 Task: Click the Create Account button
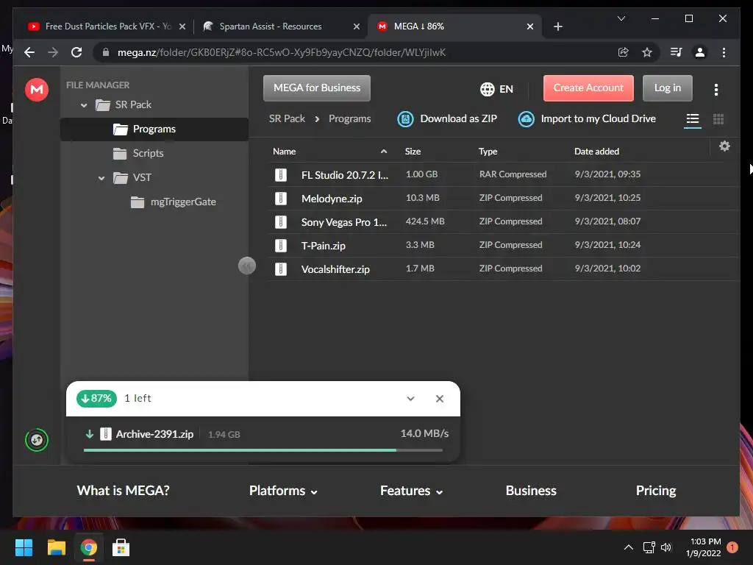tap(588, 88)
